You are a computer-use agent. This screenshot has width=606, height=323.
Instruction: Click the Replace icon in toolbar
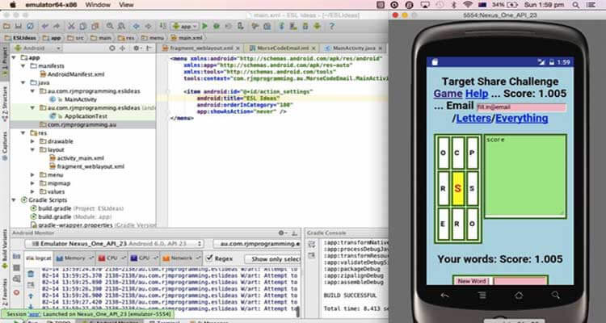(122, 27)
